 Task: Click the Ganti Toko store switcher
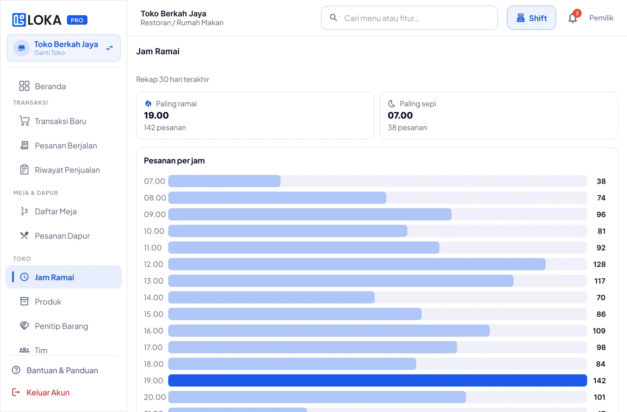(x=63, y=48)
